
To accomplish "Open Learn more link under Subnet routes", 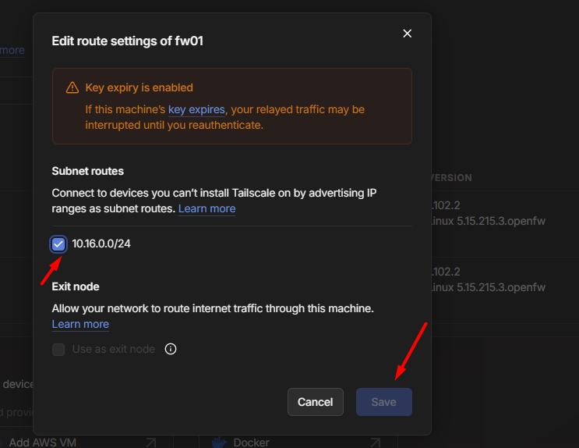I will pos(207,208).
